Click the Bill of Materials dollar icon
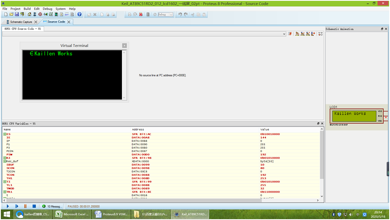390x220 pixels. pyautogui.click(x=61, y=15)
